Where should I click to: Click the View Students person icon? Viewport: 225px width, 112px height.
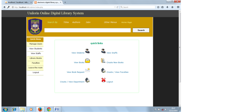point(87,51)
